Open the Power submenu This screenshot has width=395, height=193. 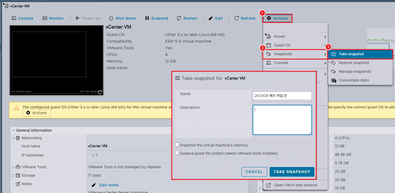[x=296, y=37]
